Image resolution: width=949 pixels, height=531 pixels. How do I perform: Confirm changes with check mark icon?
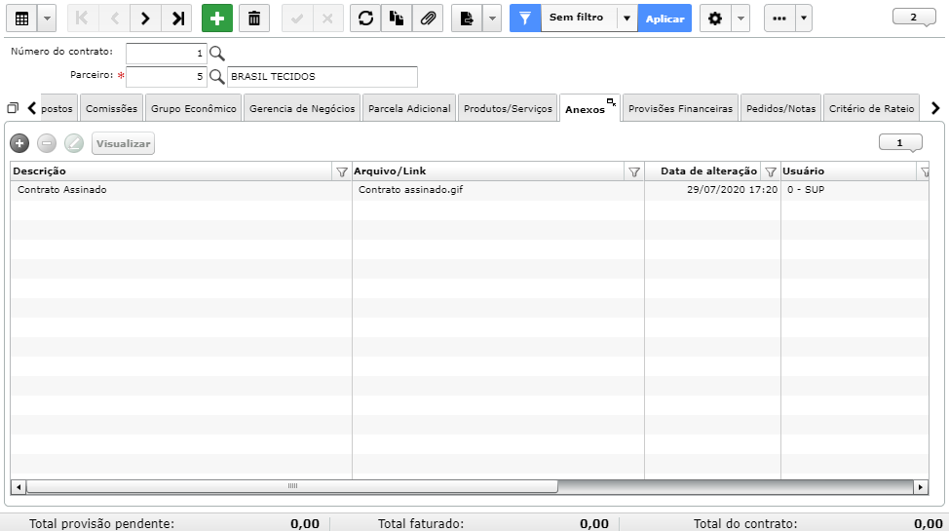tap(297, 19)
